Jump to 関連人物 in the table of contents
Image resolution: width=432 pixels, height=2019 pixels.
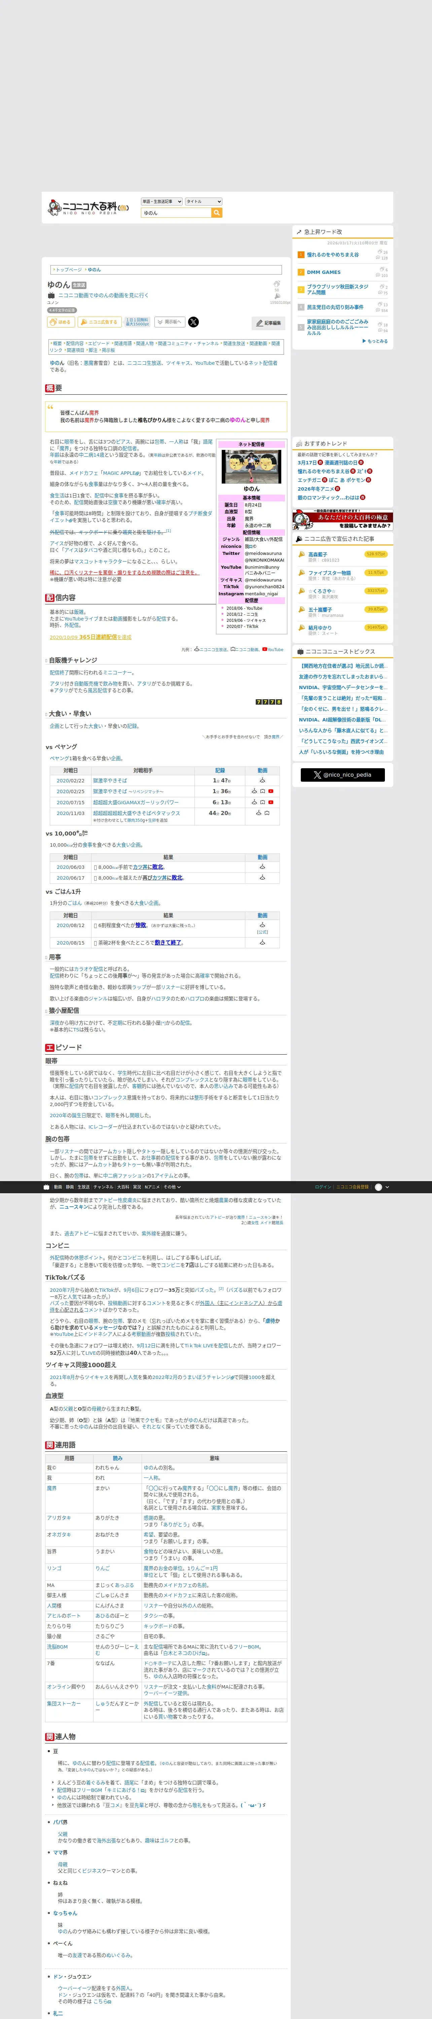pos(144,343)
